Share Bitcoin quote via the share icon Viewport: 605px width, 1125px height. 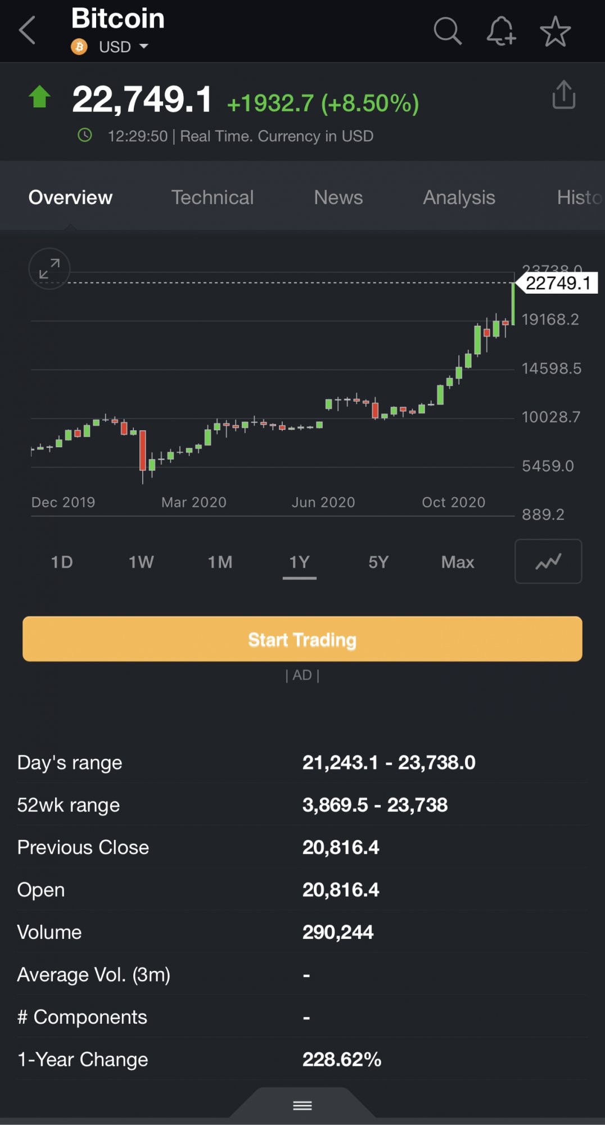tap(563, 94)
